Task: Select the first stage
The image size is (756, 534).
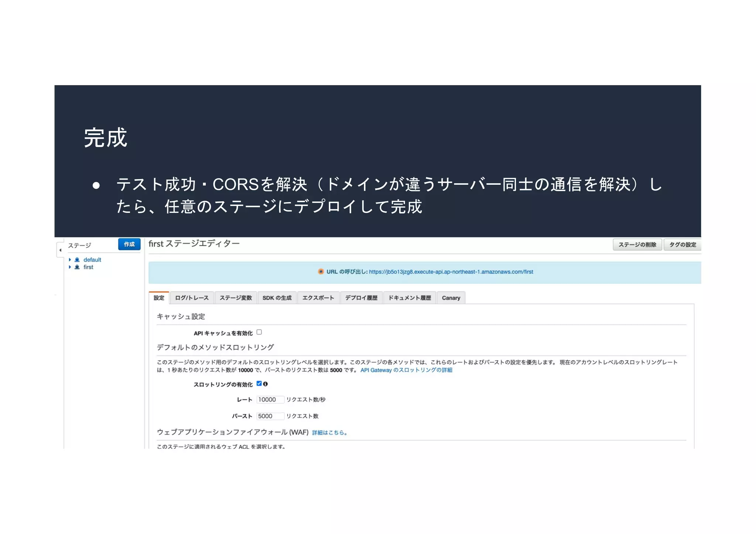Action: 88,267
